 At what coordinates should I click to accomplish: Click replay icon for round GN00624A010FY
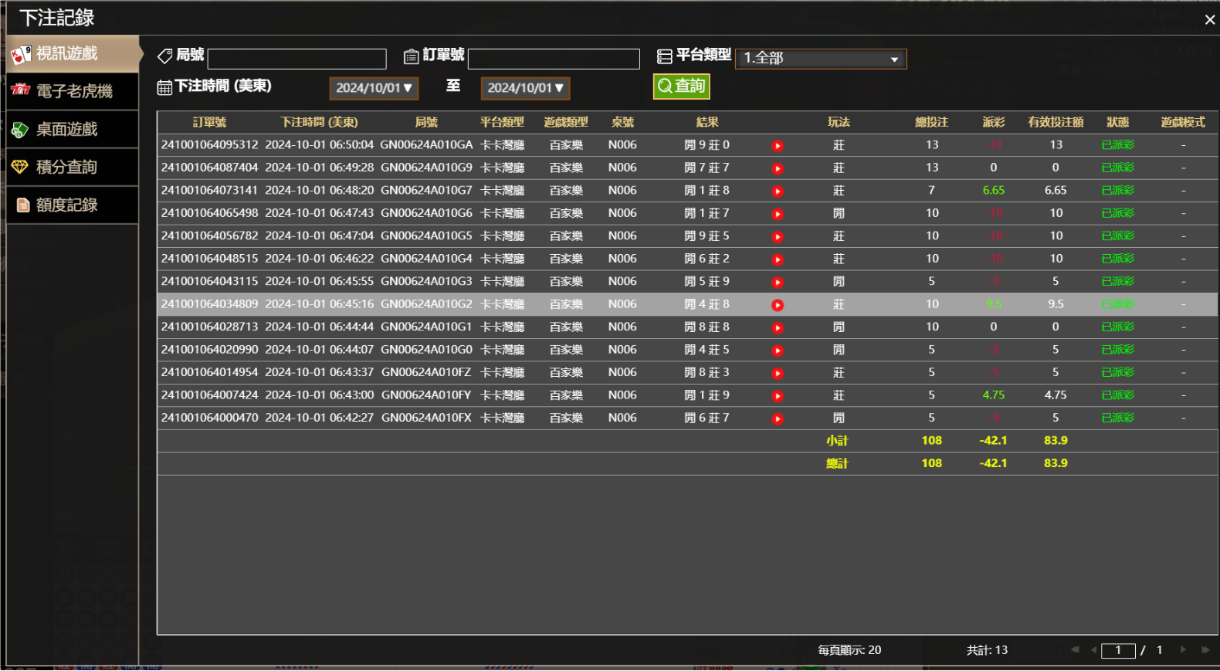point(778,396)
